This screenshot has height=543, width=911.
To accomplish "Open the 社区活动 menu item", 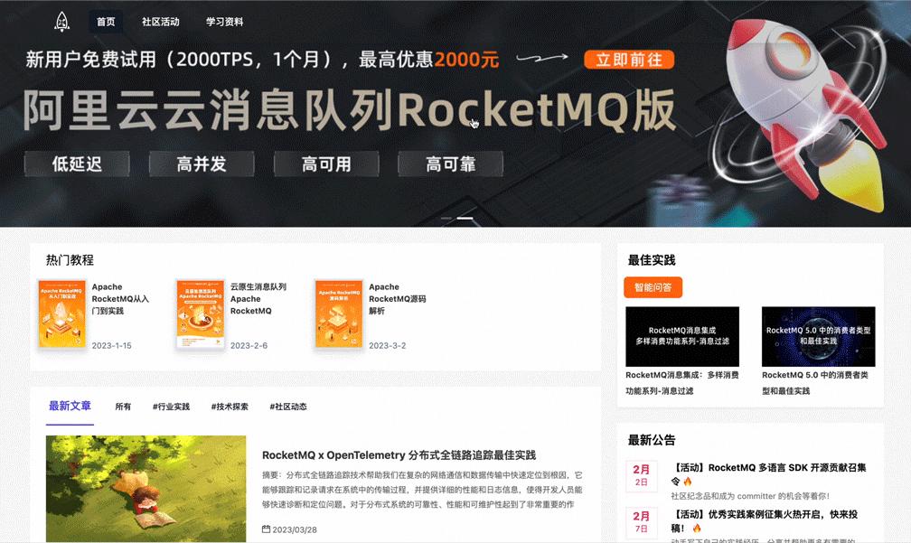I will click(x=160, y=21).
